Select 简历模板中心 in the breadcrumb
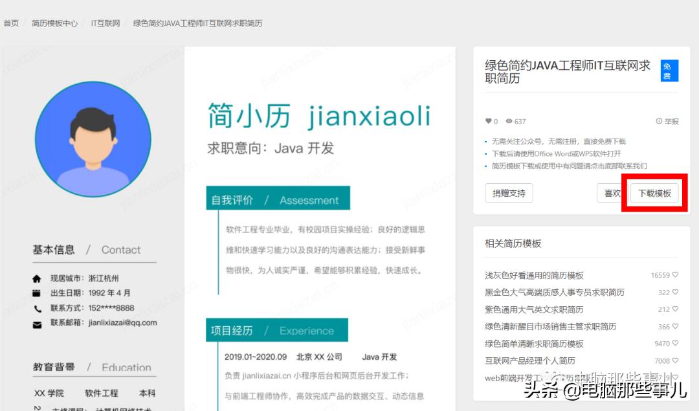This screenshot has height=411, width=699. (55, 23)
